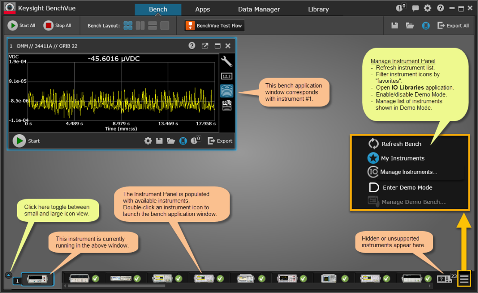Click Start All

coord(21,26)
